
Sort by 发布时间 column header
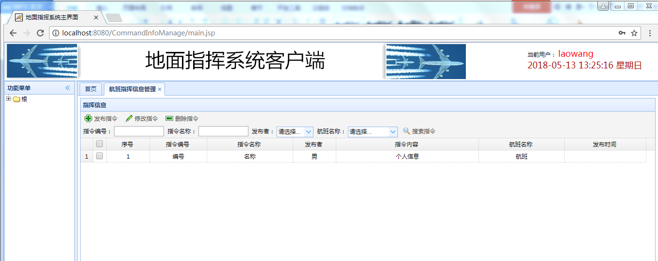[x=605, y=144]
